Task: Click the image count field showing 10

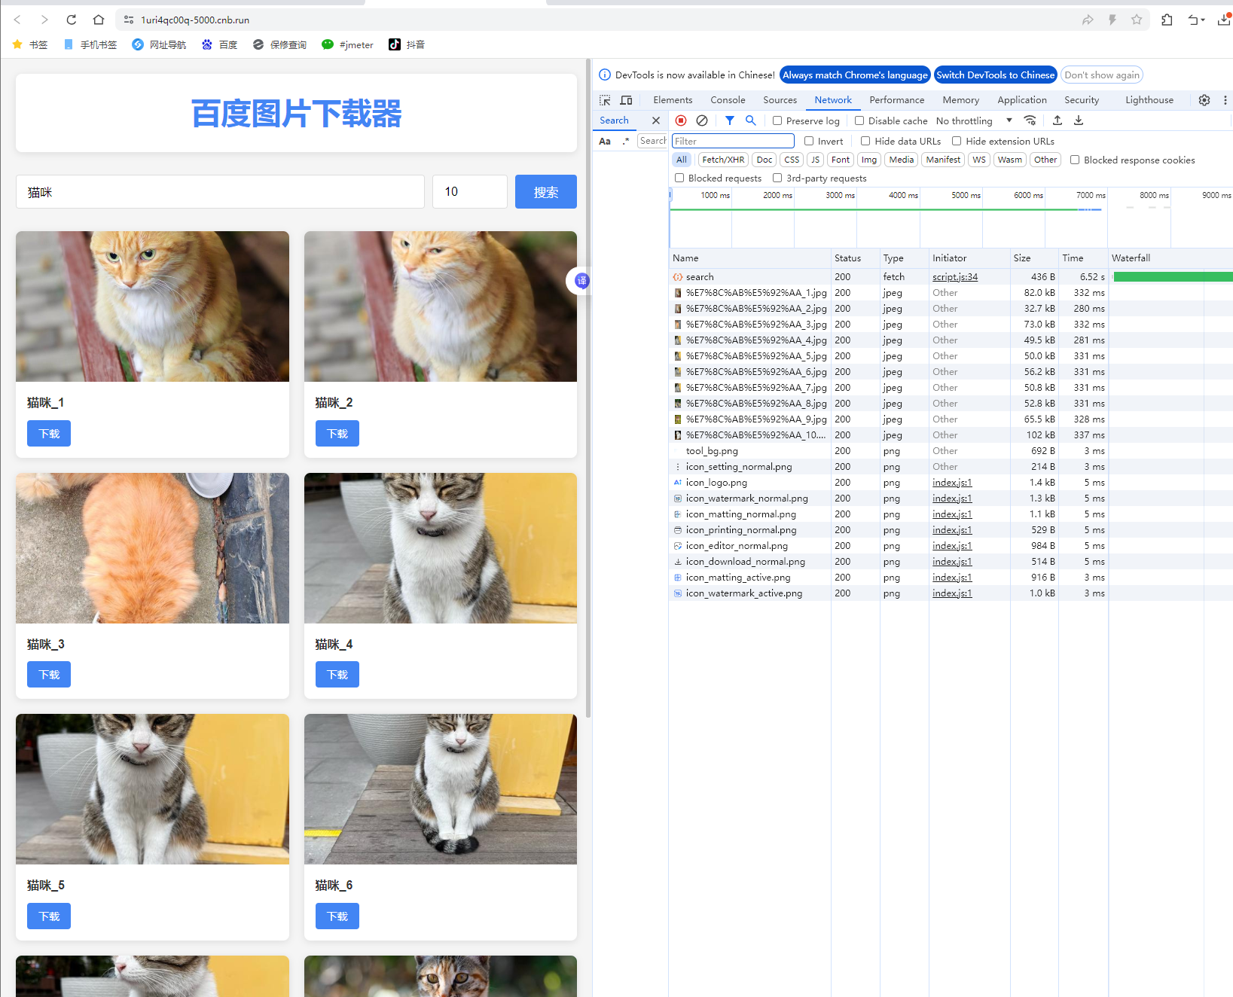Action: pos(470,192)
